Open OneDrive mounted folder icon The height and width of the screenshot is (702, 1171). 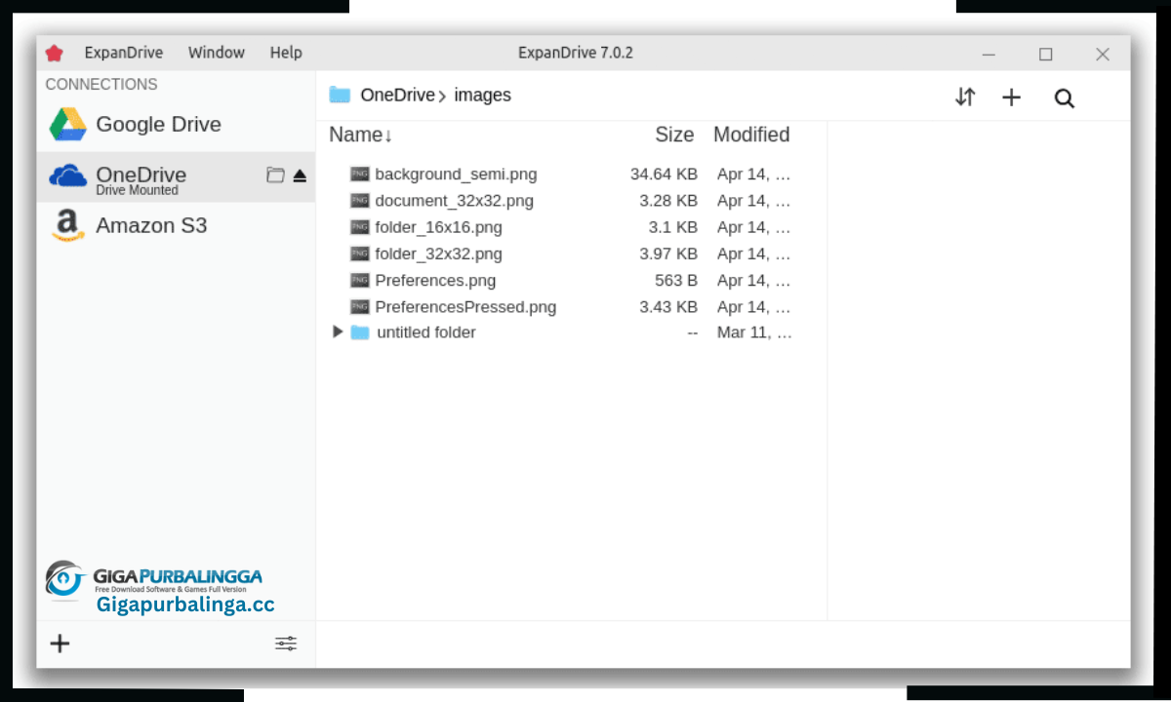pos(276,175)
